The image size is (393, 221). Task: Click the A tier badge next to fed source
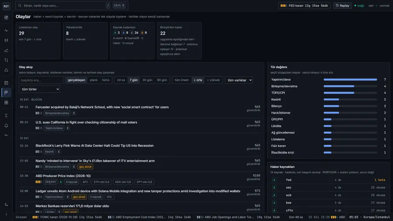tap(274, 180)
